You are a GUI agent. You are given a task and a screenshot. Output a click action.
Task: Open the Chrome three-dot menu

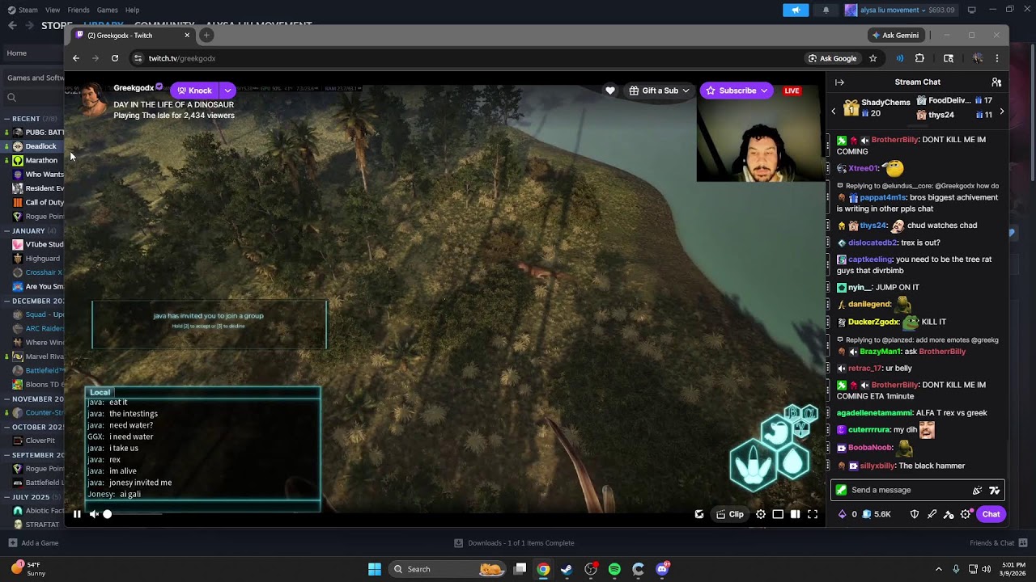997,58
